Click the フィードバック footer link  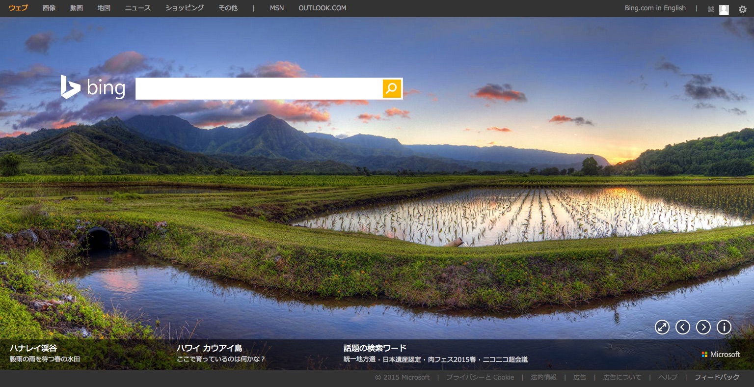(x=717, y=377)
